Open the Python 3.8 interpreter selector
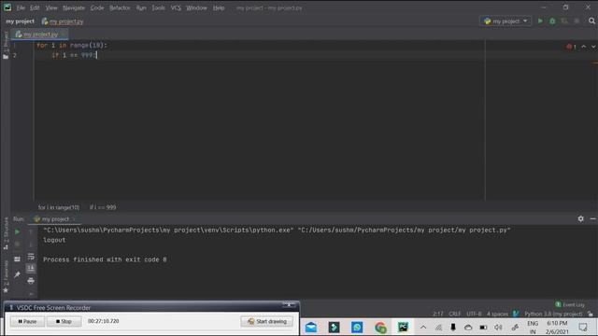Viewport: 598px width, 336px height. pos(553,314)
